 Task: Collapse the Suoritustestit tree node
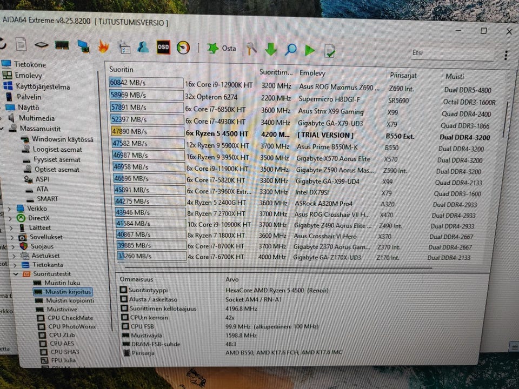coord(16,274)
